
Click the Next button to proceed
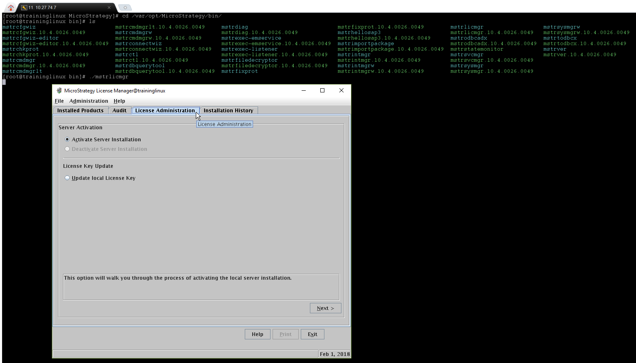325,308
